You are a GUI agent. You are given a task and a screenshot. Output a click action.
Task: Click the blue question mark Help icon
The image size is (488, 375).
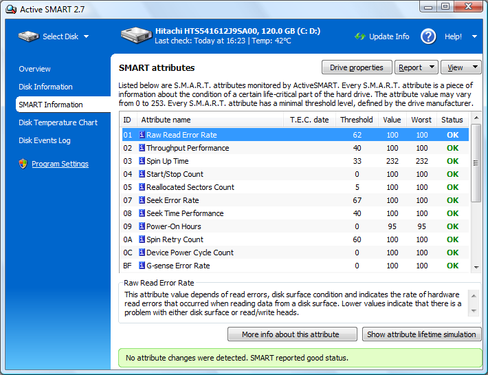tap(428, 36)
